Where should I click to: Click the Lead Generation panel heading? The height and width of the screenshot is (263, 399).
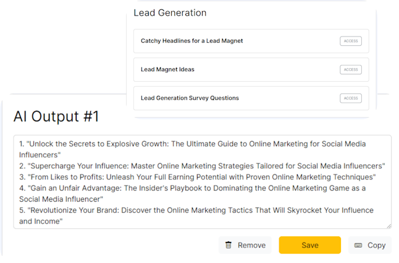(x=170, y=13)
